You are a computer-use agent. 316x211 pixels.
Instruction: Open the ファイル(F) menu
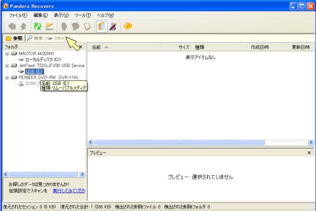pos(18,15)
